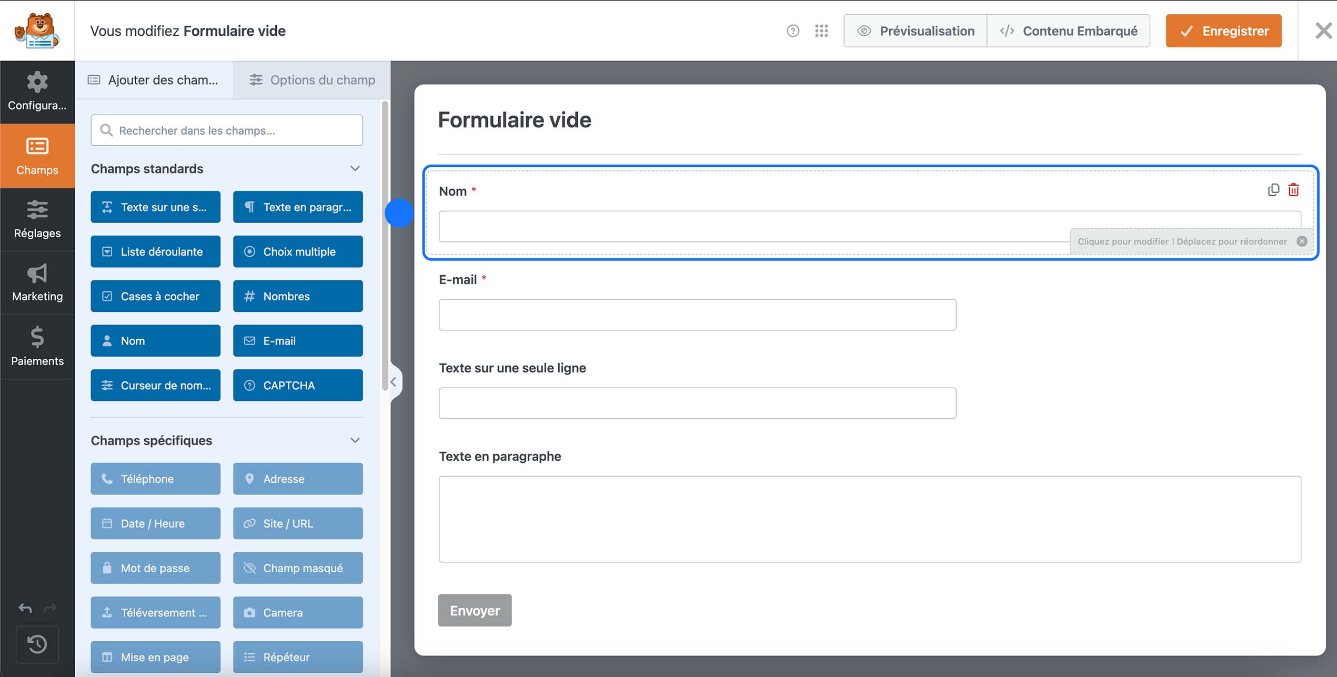The width and height of the screenshot is (1337, 677).
Task: Open the revision history icon
Action: [37, 644]
